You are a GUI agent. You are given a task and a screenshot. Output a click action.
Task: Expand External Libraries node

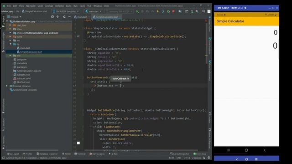coord(7,86)
